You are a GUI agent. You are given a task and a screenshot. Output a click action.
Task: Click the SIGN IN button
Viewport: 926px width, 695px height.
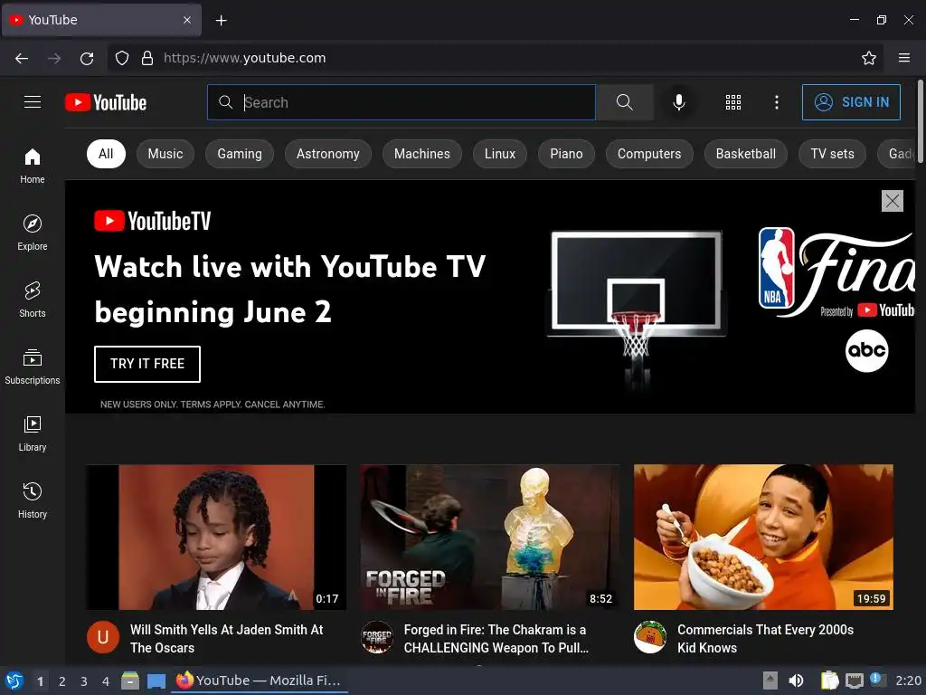[x=851, y=102]
